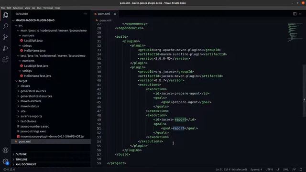Expand the OUTLINE panel

coord(21,154)
